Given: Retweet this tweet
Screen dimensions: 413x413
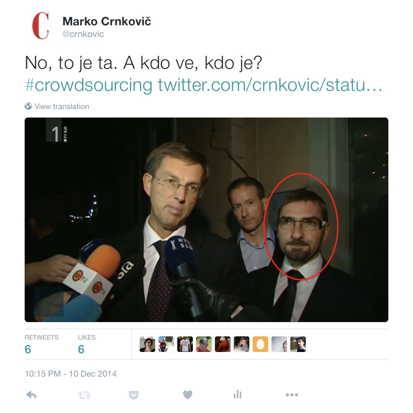Looking at the screenshot, I should point(84,395).
